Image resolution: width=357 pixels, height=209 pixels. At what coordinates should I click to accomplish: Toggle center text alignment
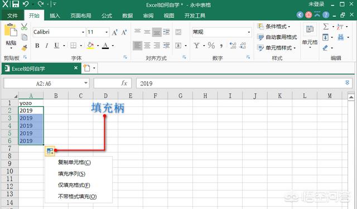[x=147, y=46]
